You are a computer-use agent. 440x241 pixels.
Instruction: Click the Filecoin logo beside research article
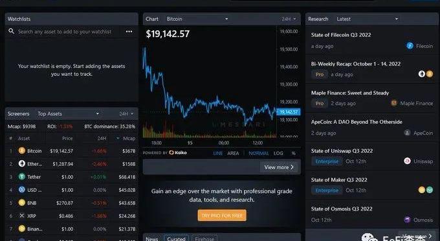click(x=410, y=45)
